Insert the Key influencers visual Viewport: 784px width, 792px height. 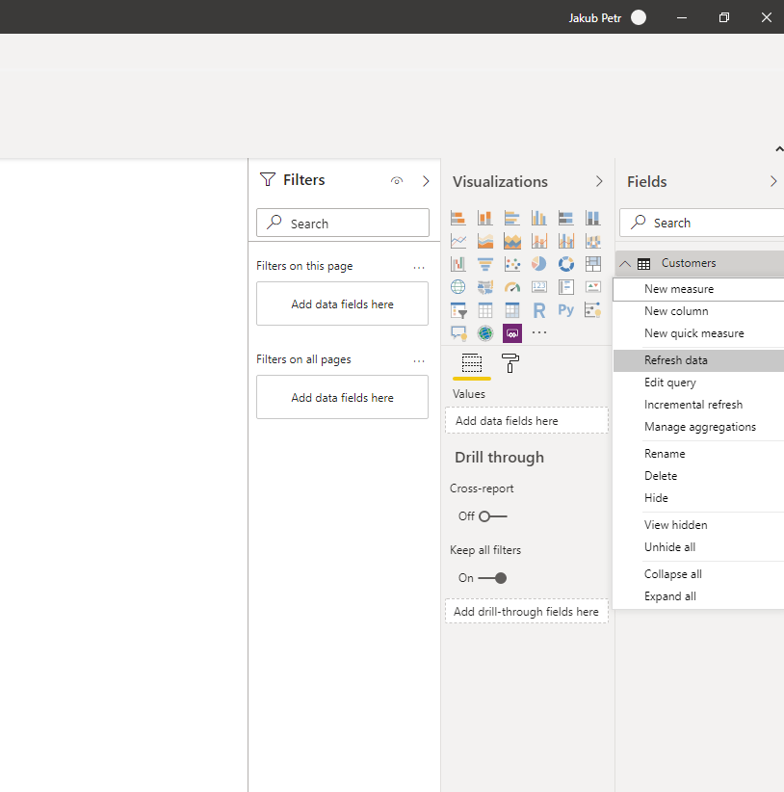tap(592, 310)
